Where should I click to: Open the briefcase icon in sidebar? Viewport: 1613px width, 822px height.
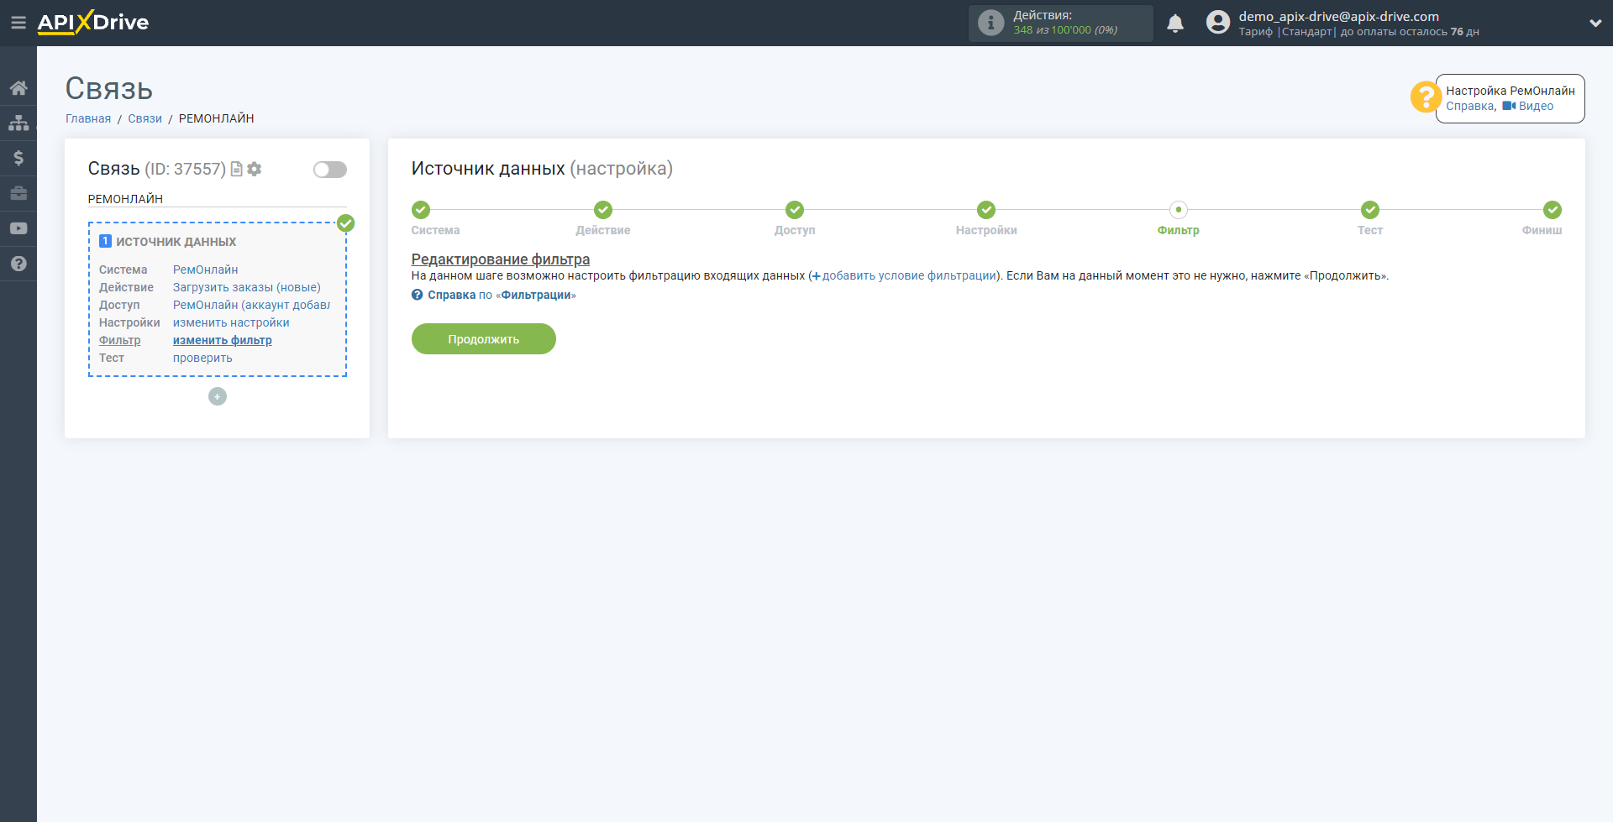18,193
